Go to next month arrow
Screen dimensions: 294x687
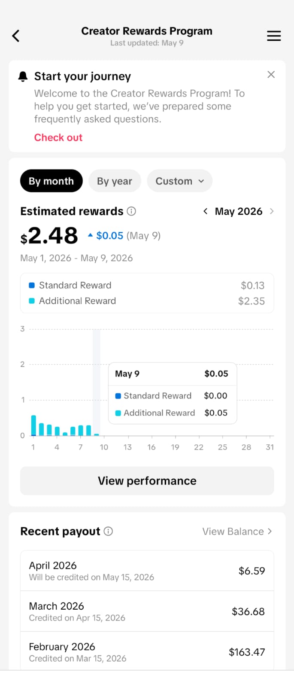click(x=271, y=211)
